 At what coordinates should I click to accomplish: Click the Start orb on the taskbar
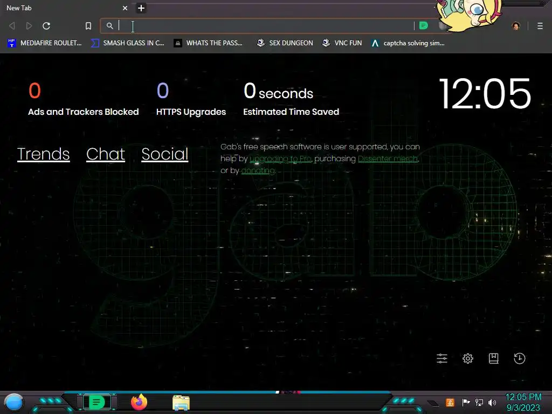(x=14, y=403)
